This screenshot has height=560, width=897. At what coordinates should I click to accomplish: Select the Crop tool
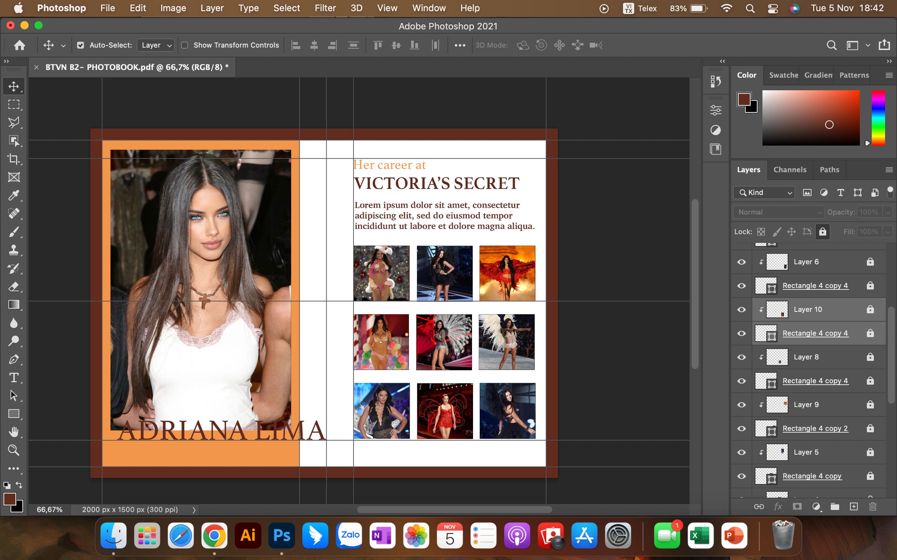(14, 159)
